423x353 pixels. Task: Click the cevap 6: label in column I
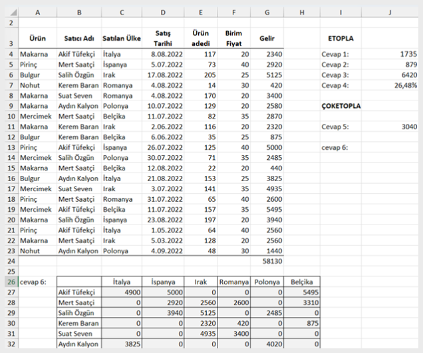click(x=341, y=147)
